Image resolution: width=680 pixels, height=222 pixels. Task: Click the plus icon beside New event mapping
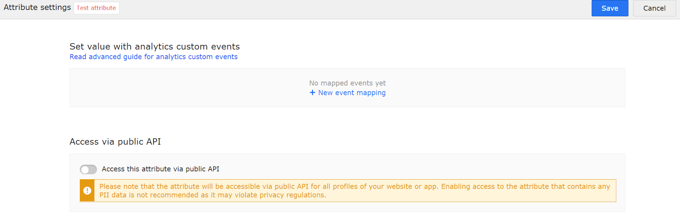pyautogui.click(x=312, y=92)
